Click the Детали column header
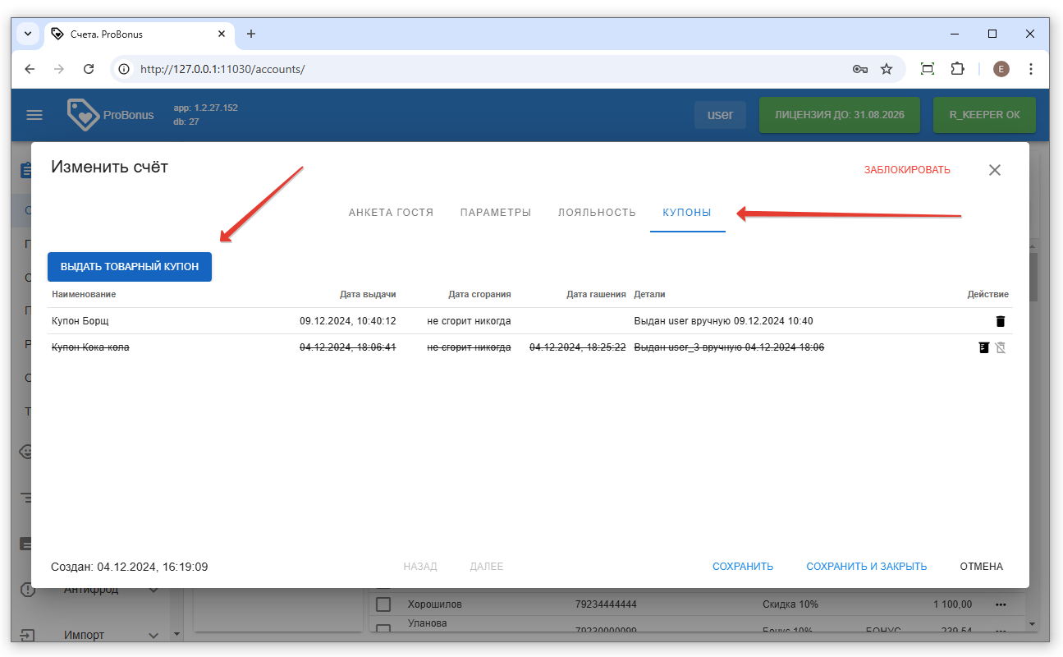Screen dimensions: 1063x657 649,294
